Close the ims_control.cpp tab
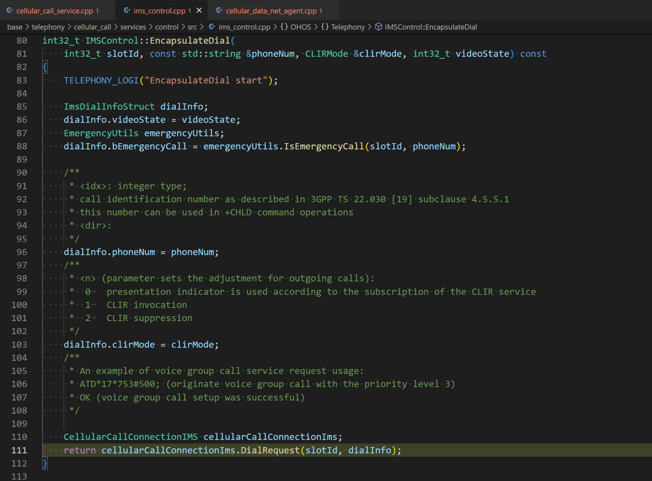This screenshot has height=481, width=652. point(199,10)
